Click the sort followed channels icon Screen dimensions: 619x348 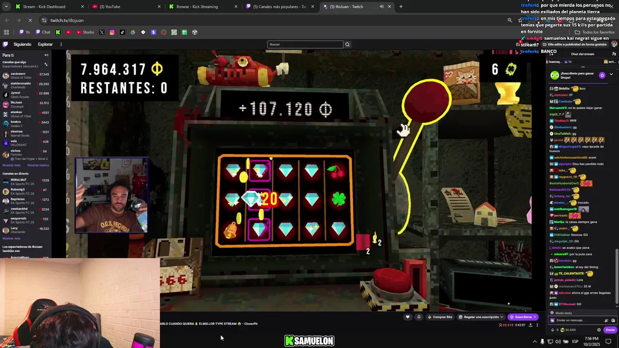pos(46,64)
